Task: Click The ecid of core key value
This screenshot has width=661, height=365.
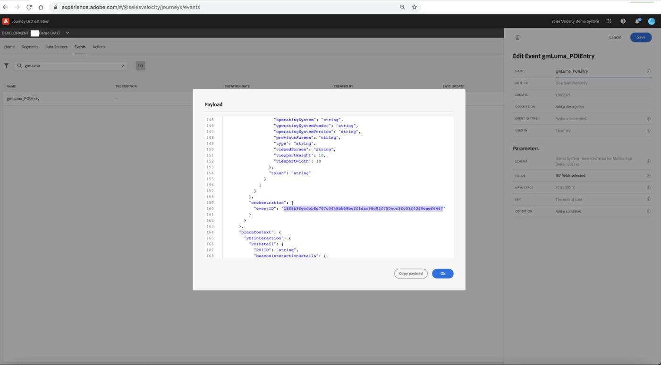Action: point(568,199)
